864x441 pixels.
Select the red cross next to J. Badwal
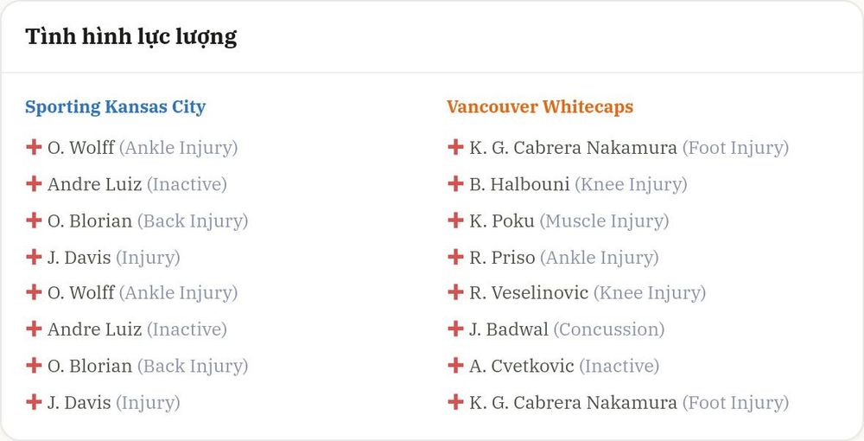coord(455,329)
